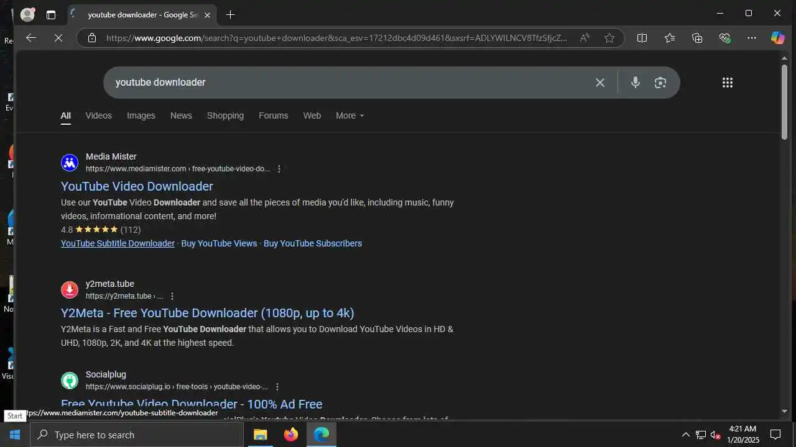Open the Favorites list
Viewport: 796px width, 447px height.
pos(670,38)
